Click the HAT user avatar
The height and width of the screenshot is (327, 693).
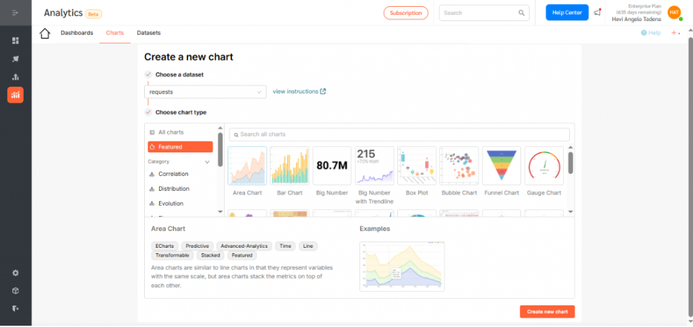(x=673, y=12)
